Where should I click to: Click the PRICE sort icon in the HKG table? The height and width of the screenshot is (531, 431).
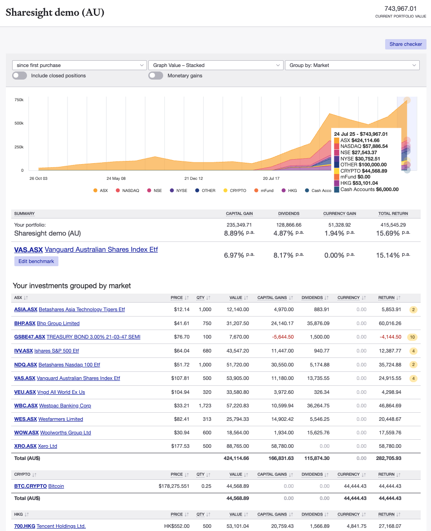(x=186, y=514)
